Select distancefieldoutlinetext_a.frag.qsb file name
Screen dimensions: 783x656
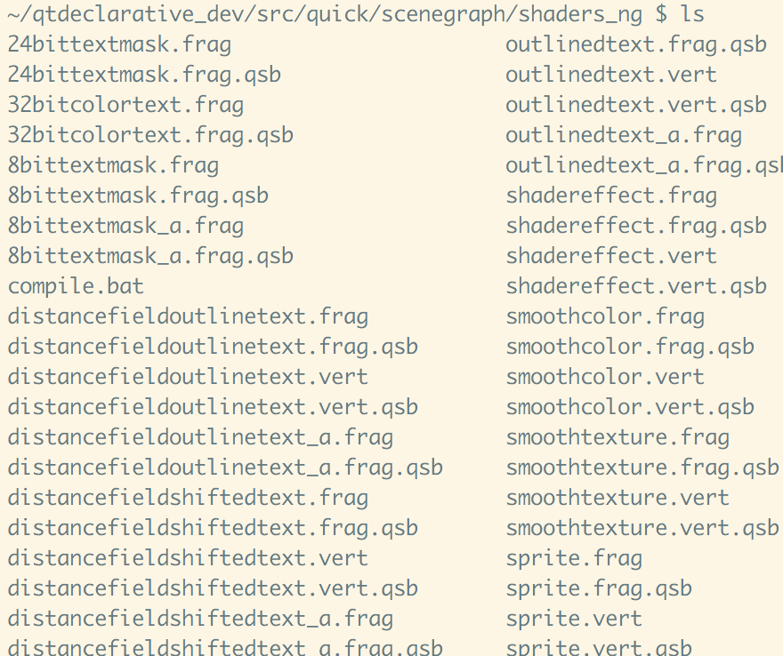pos(225,468)
